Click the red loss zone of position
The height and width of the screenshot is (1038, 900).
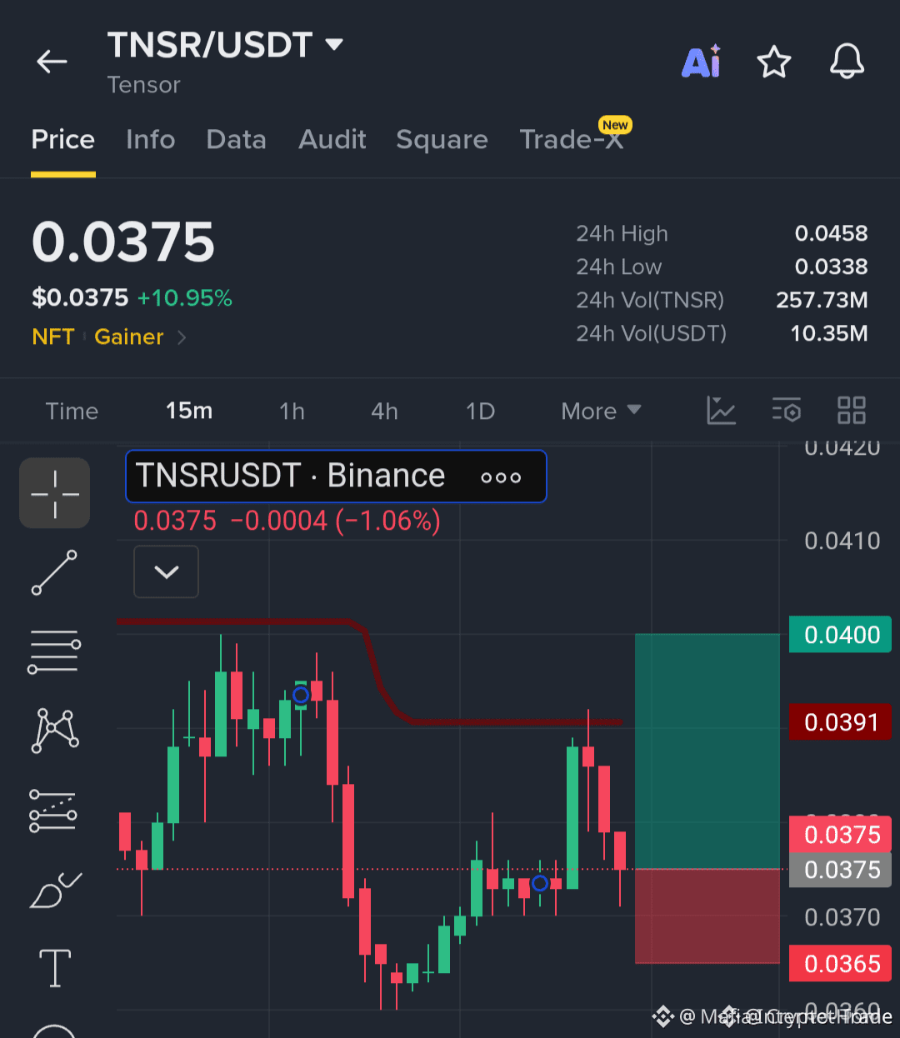707,916
